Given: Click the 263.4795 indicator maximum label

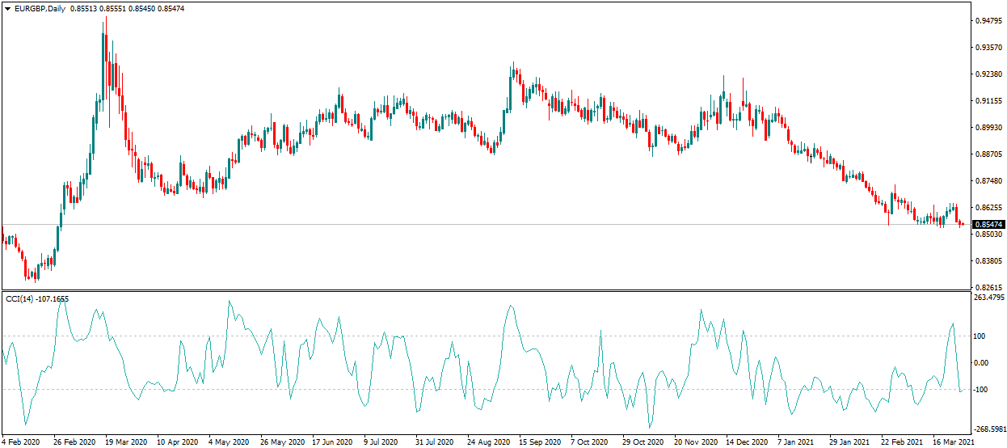Looking at the screenshot, I should (990, 298).
